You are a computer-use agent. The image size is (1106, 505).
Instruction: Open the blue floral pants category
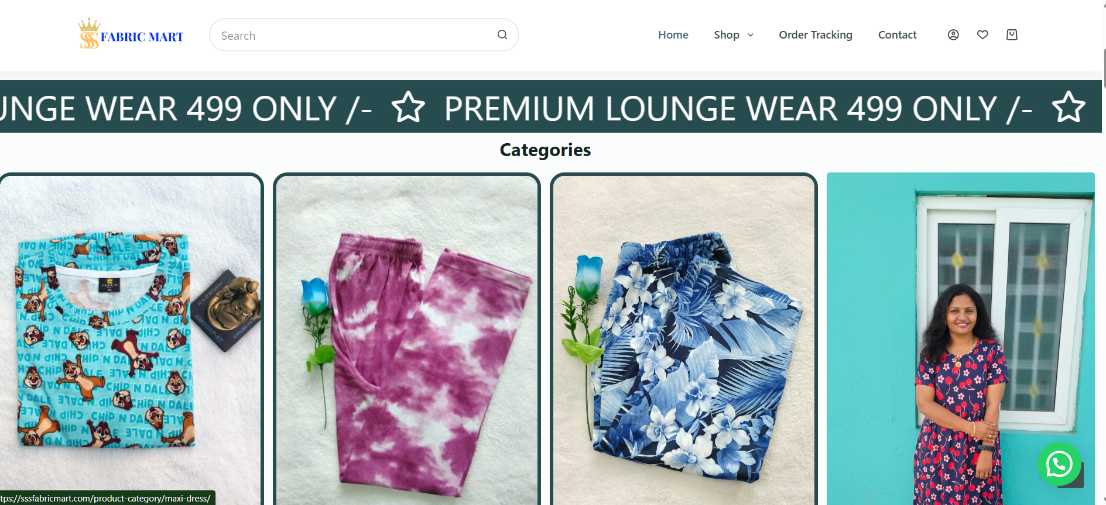tap(683, 339)
